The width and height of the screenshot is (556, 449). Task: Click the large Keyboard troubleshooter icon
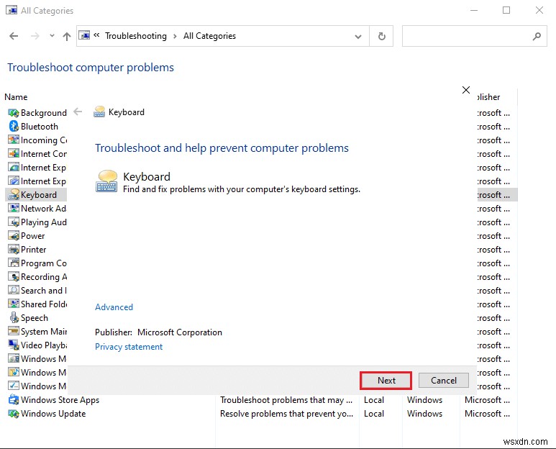106,181
